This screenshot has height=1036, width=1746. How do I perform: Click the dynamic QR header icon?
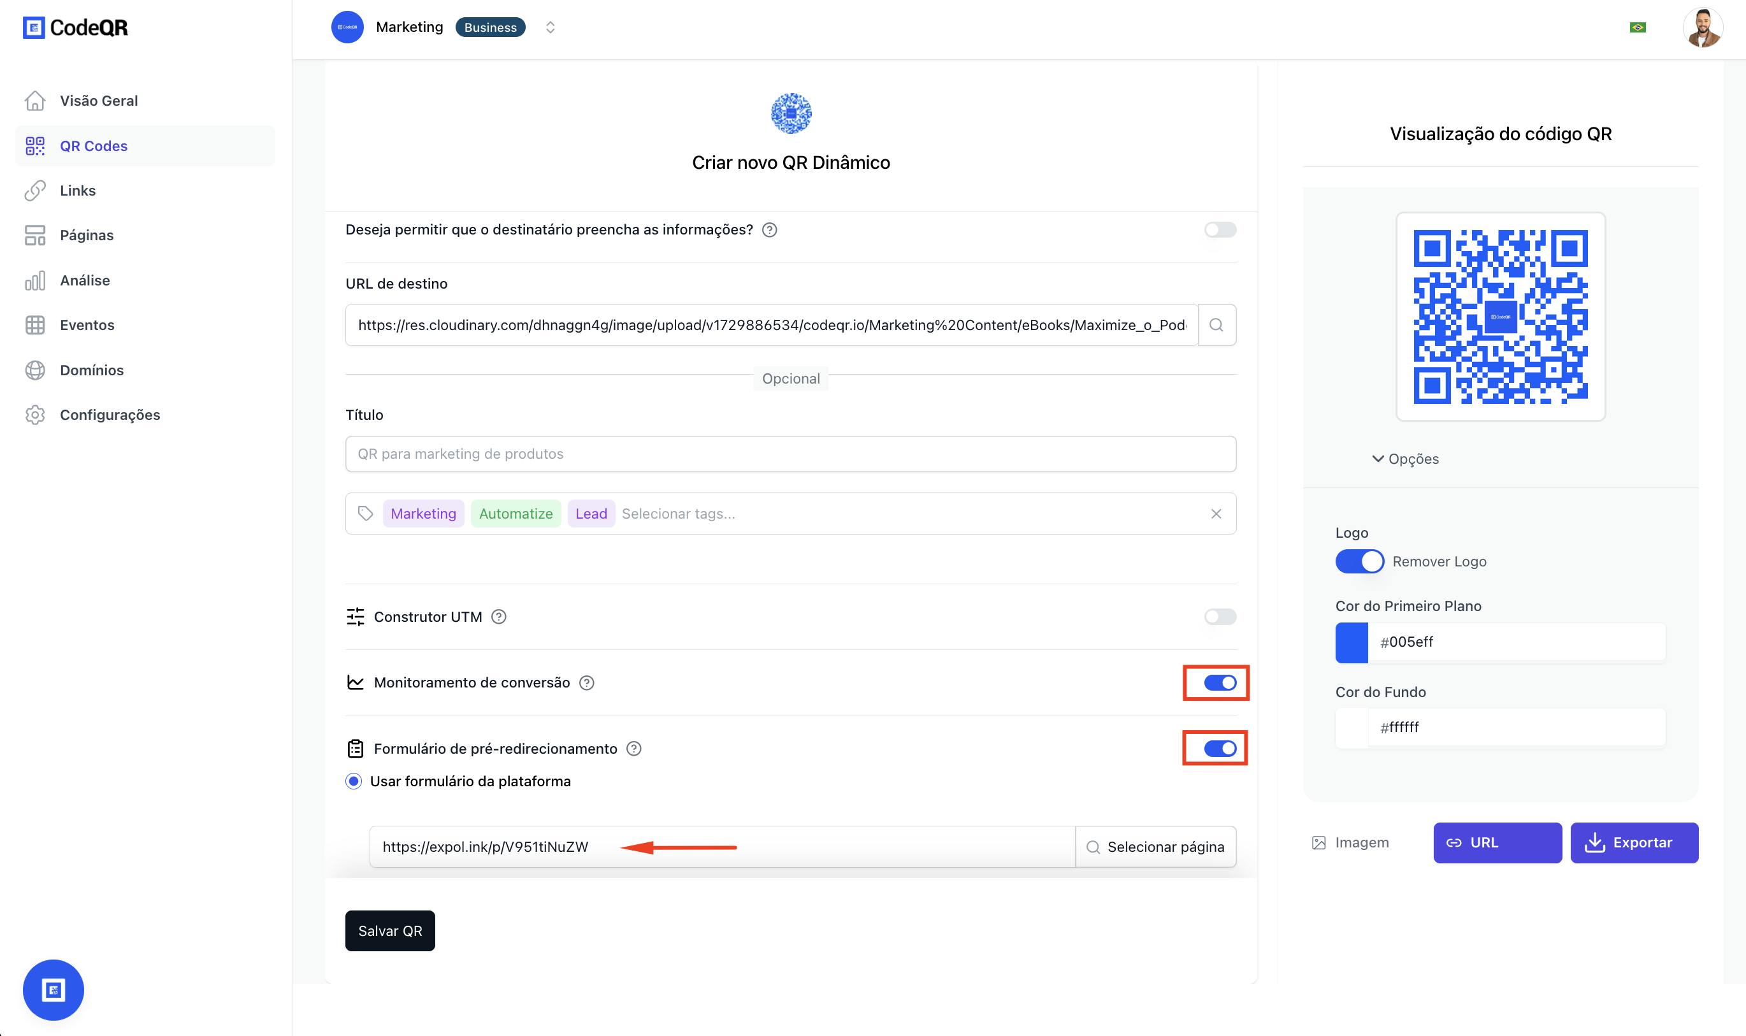[790, 113]
